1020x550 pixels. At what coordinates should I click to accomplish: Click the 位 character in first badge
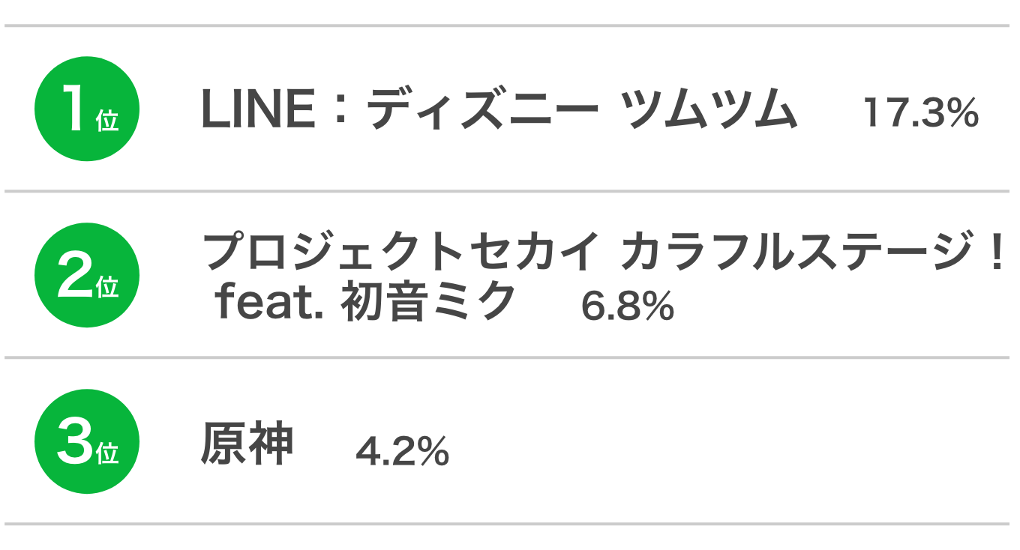(107, 120)
